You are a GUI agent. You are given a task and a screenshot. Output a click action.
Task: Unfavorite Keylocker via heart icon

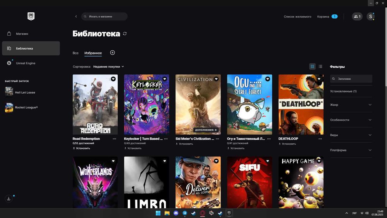point(164,79)
